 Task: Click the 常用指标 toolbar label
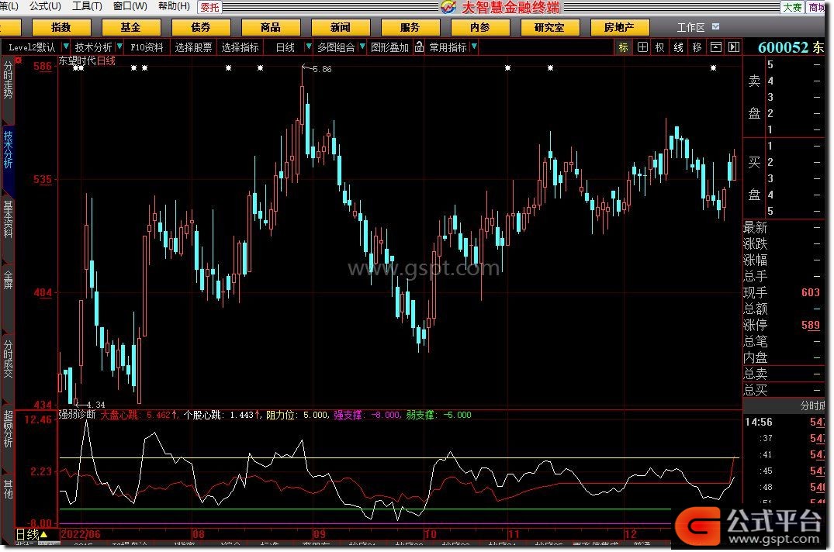(x=448, y=47)
